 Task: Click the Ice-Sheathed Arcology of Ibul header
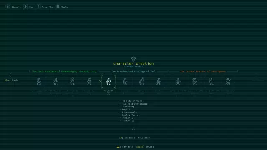[x=133, y=72]
